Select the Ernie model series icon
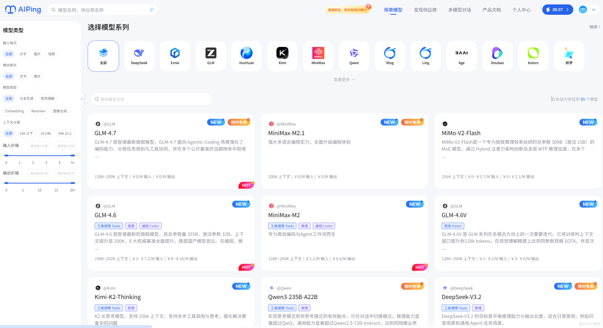Viewport: 603px width, 328px height. pos(175,55)
